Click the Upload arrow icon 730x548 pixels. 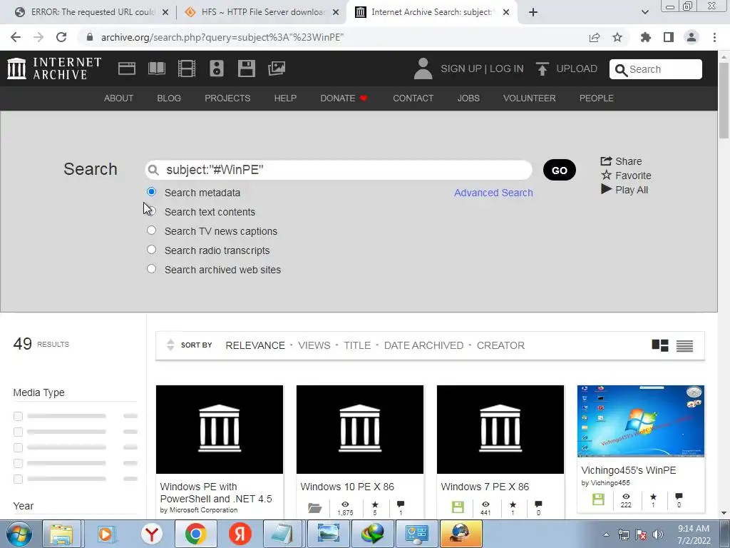pyautogui.click(x=542, y=69)
